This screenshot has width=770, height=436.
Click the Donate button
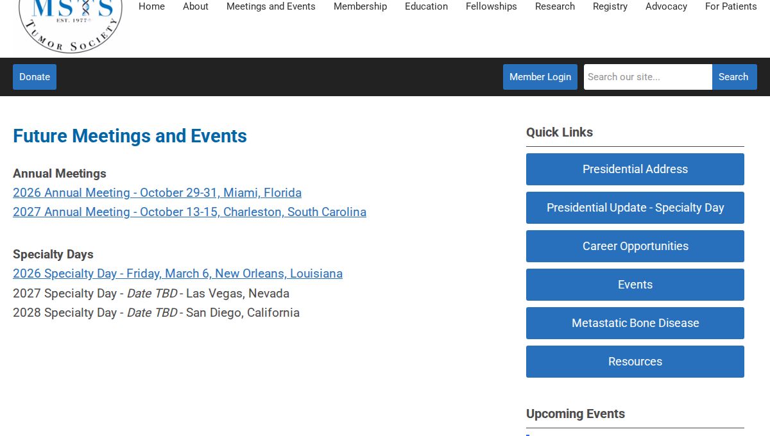point(35,77)
